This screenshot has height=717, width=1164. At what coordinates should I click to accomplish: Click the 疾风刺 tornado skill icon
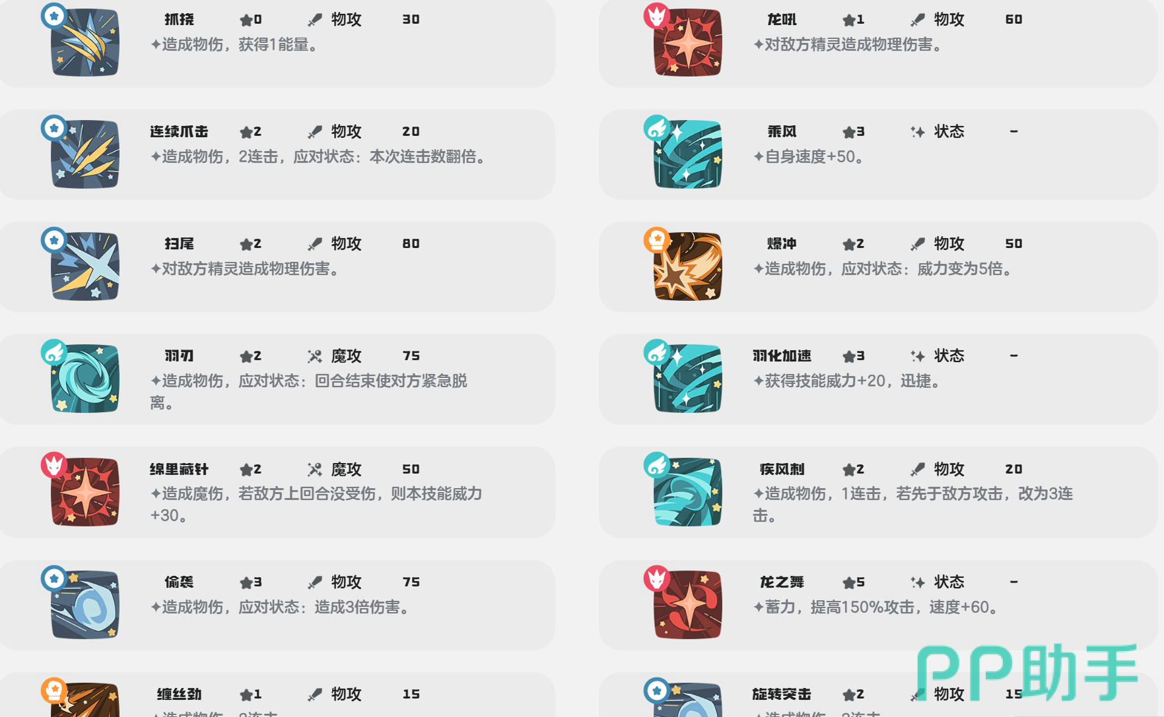point(687,492)
